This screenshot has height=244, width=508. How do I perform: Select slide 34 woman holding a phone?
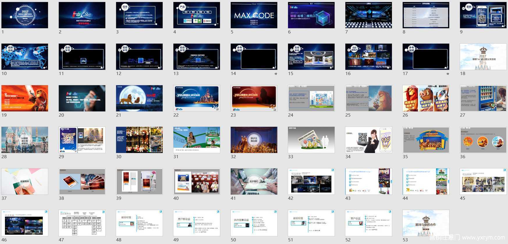(369, 140)
